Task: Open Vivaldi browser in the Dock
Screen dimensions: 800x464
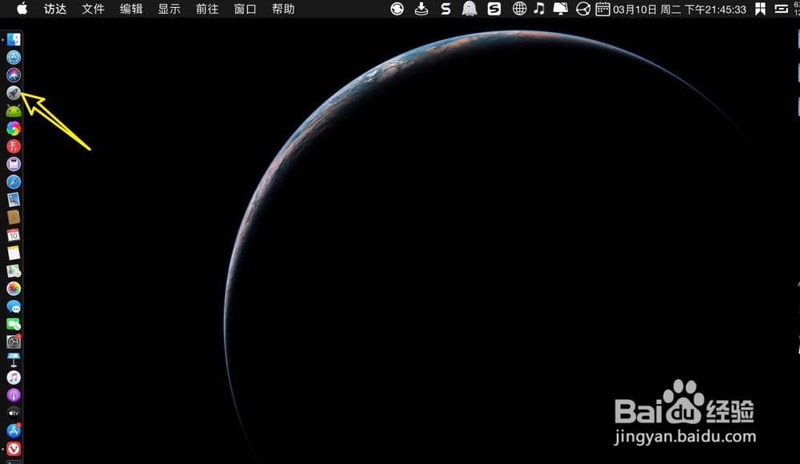Action: click(x=14, y=449)
